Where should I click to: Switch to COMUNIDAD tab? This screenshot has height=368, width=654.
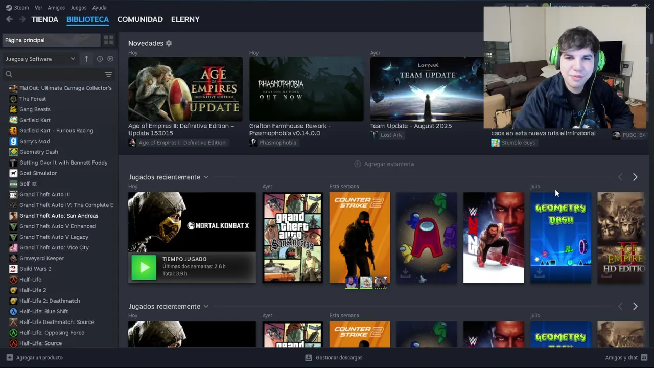click(140, 19)
